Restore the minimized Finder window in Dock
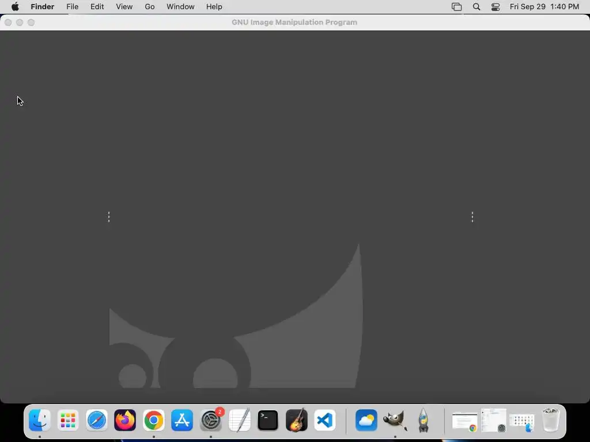The image size is (590, 442). 522,422
